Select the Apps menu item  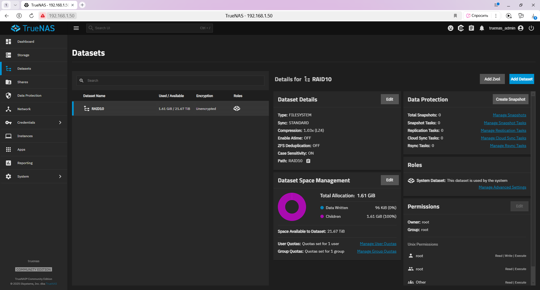pyautogui.click(x=34, y=149)
